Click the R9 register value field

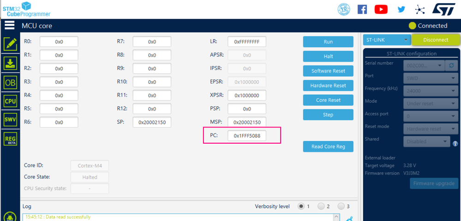click(152, 69)
